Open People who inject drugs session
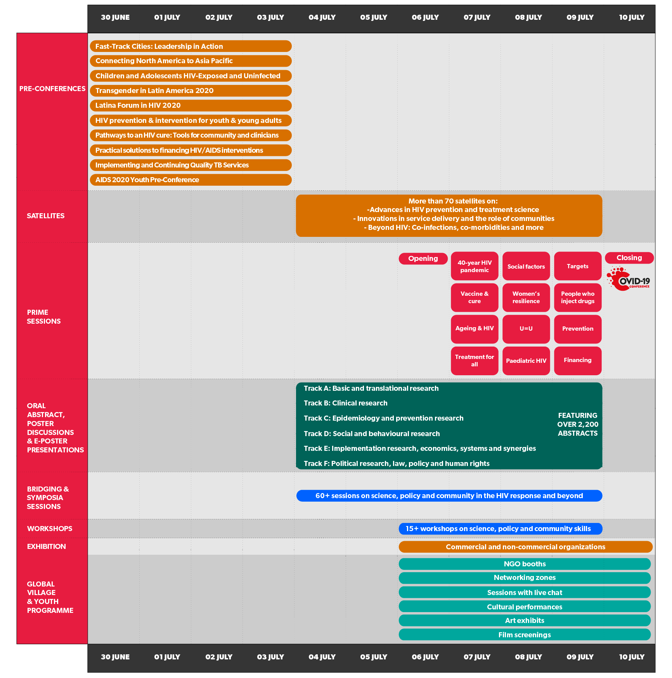 [578, 298]
